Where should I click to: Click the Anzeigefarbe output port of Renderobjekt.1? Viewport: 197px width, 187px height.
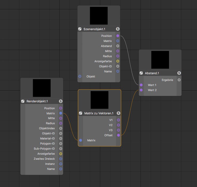tap(61, 154)
